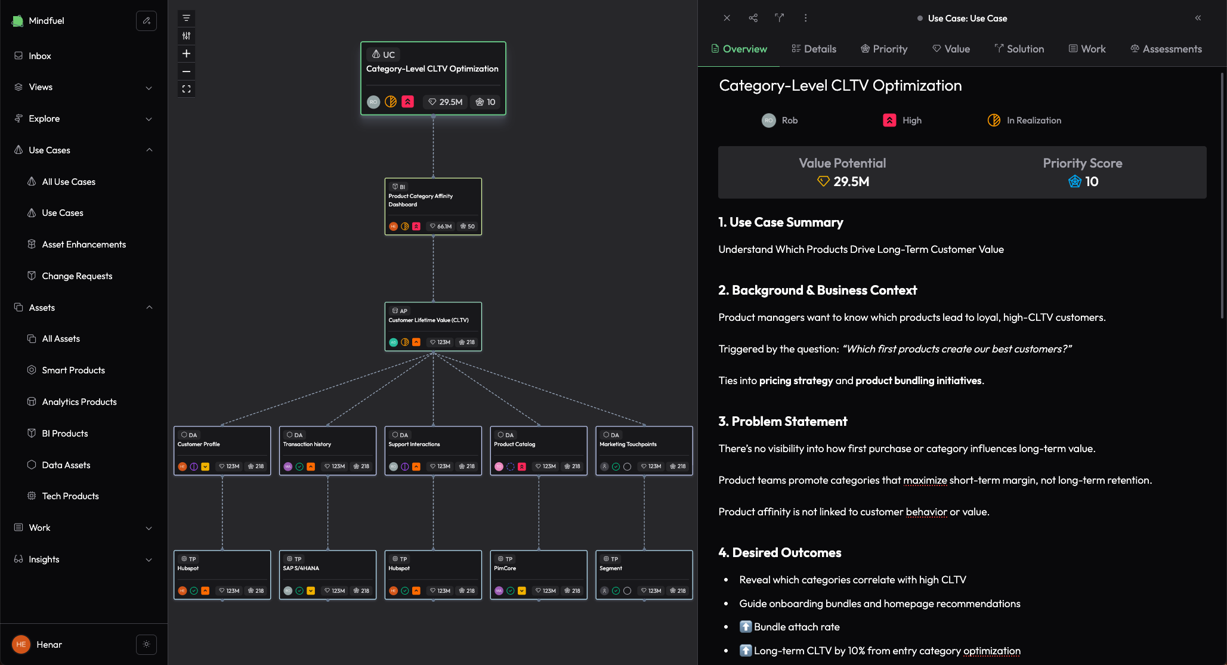This screenshot has width=1227, height=665.
Task: Collapse the Use Cases sidebar section
Action: (x=149, y=150)
